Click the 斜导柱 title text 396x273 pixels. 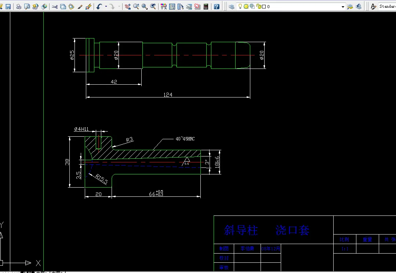(x=241, y=230)
